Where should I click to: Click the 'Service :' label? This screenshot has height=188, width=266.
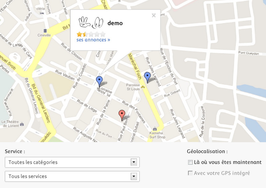coord(15,151)
